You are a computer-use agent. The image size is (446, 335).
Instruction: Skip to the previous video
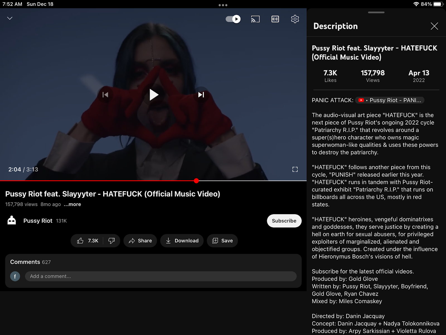click(105, 95)
